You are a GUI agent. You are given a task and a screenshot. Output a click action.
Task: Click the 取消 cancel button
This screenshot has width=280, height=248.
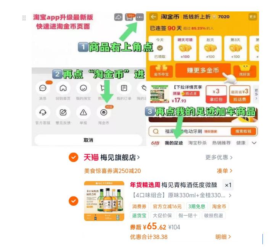click(89, 140)
